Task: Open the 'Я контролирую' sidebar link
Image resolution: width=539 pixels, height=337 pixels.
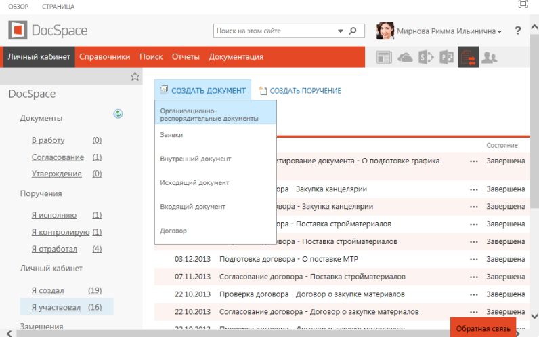Action: pos(60,232)
